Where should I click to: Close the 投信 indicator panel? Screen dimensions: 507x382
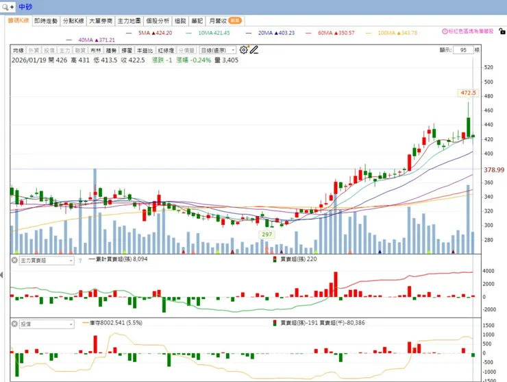tap(14, 324)
